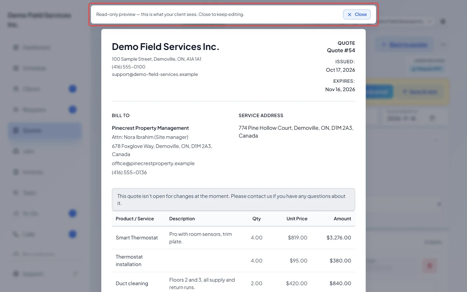Click the Duct cleaning quantity 2.00
467x292 pixels.
[x=257, y=284]
